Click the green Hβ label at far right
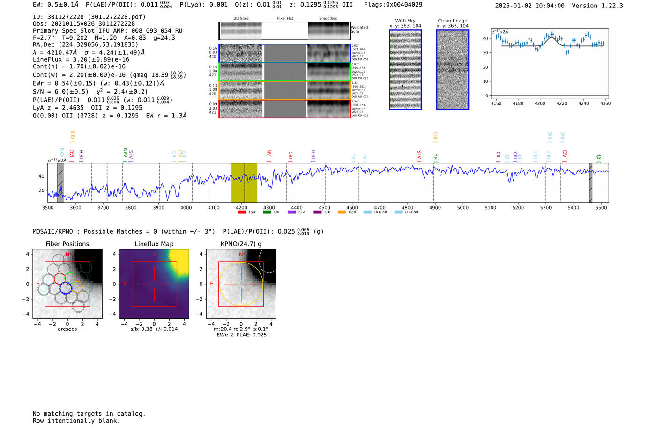Viewport: 656px width, 446px height. [x=598, y=158]
